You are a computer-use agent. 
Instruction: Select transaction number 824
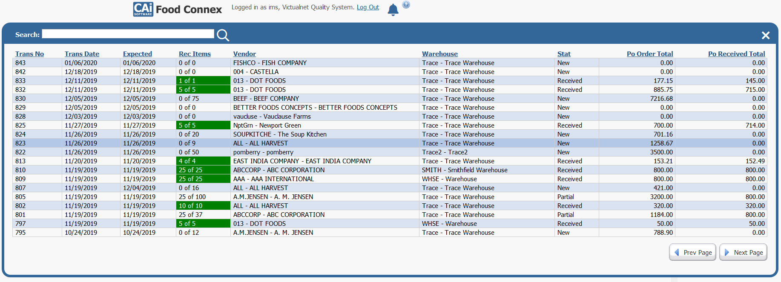20,134
